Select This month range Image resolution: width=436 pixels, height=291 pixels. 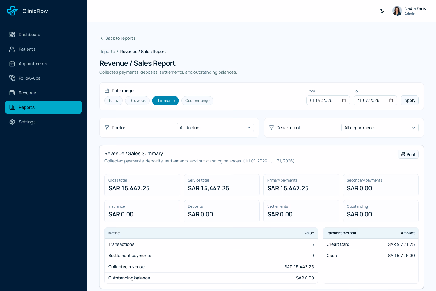(165, 101)
